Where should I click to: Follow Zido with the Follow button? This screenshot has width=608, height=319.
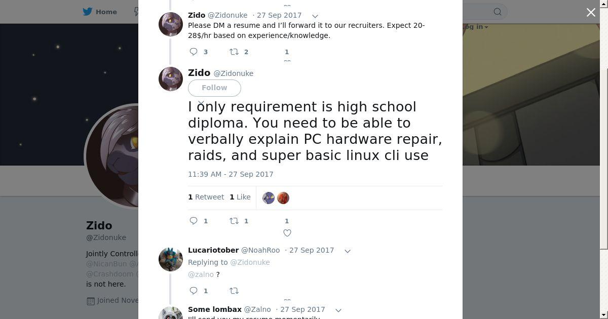214,88
